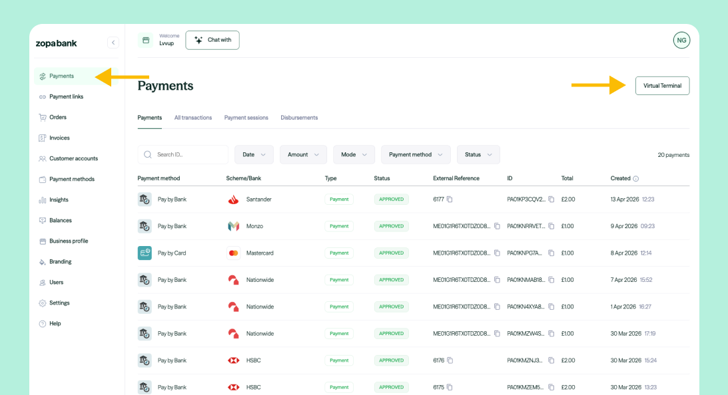Copy external reference 6177
This screenshot has width=728, height=395.
tap(450, 199)
